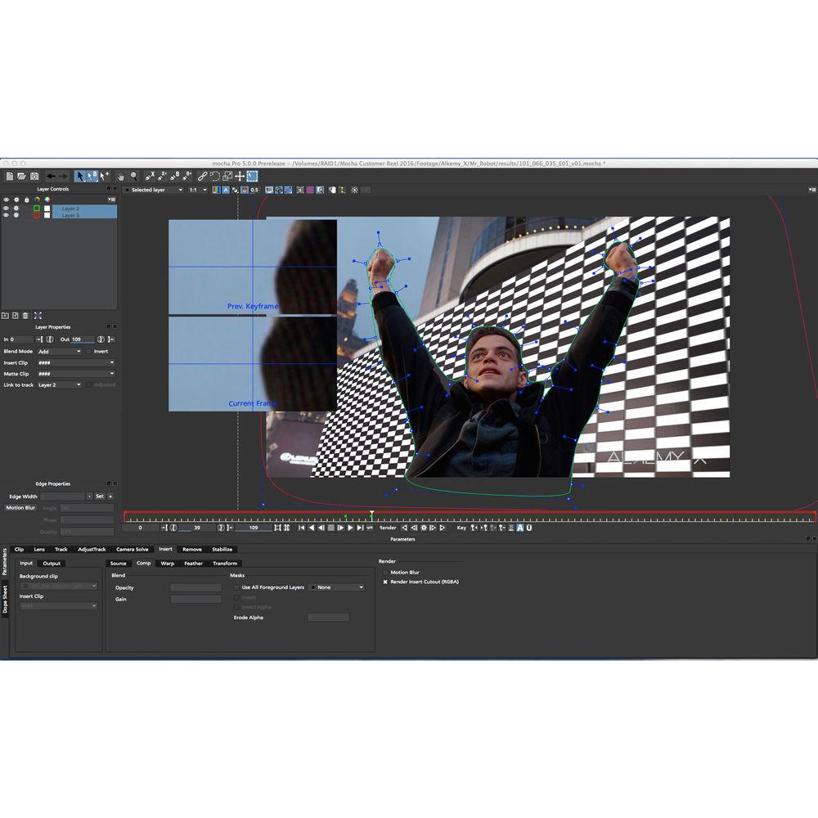Select the Pan tool in the toolbar
Image resolution: width=818 pixels, height=818 pixels.
[x=120, y=178]
